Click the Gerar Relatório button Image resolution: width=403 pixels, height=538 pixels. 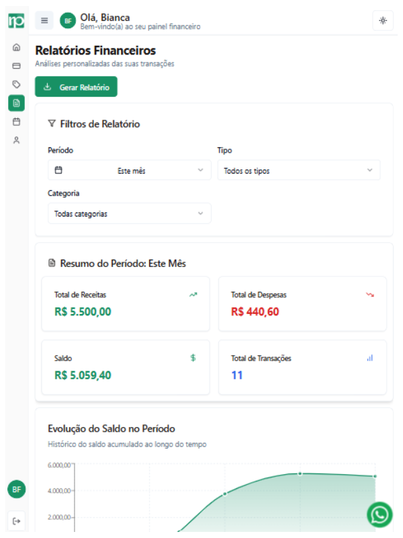tap(76, 87)
